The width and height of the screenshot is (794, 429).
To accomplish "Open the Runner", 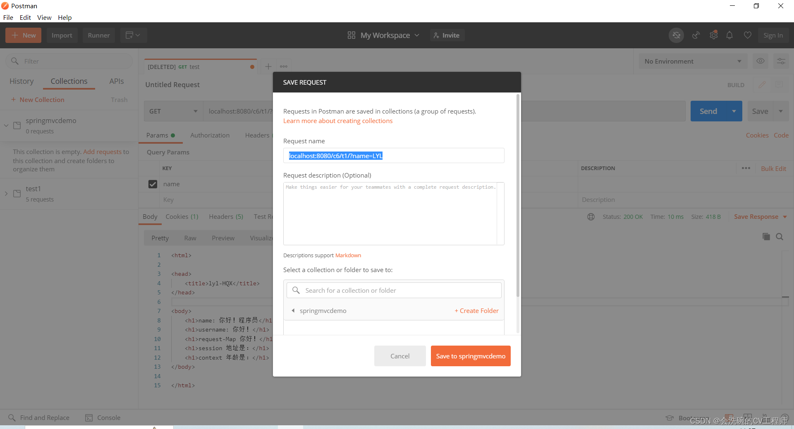I will tap(99, 36).
